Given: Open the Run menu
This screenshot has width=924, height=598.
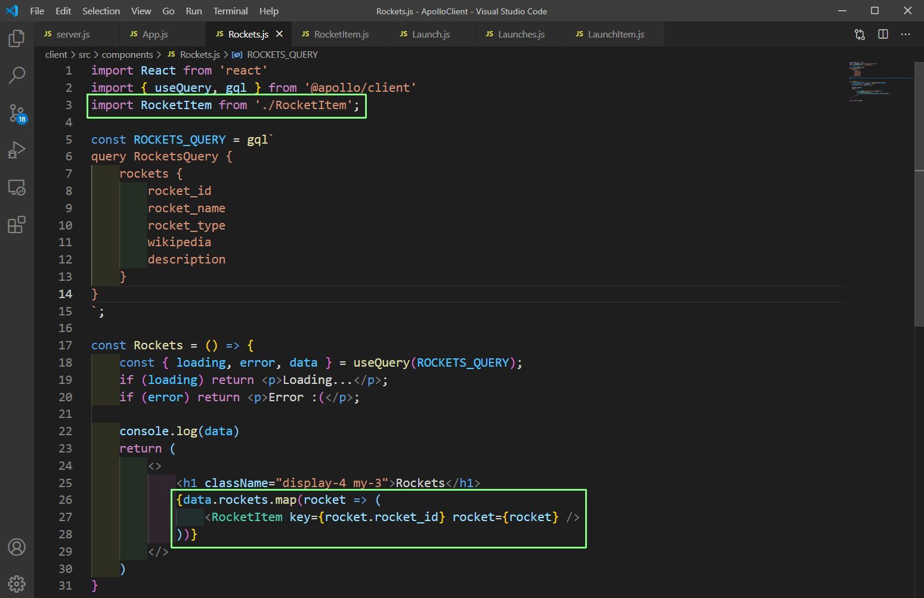Looking at the screenshot, I should click(193, 11).
